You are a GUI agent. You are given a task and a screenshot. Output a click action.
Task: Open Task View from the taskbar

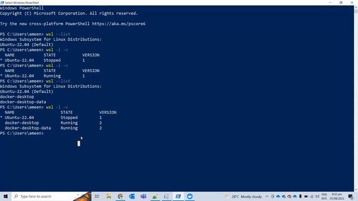(97, 196)
